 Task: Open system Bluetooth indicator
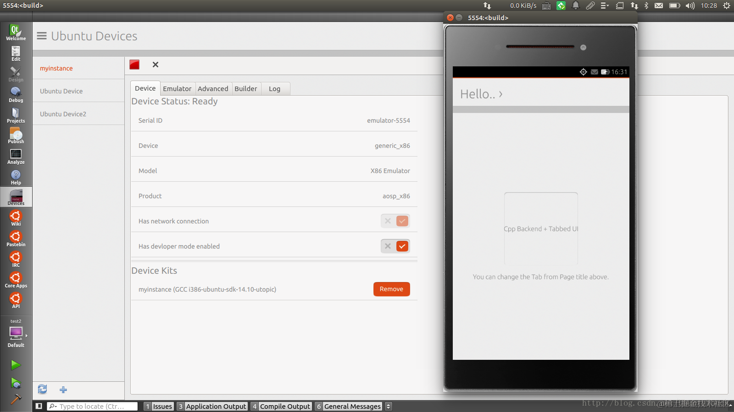(x=646, y=5)
